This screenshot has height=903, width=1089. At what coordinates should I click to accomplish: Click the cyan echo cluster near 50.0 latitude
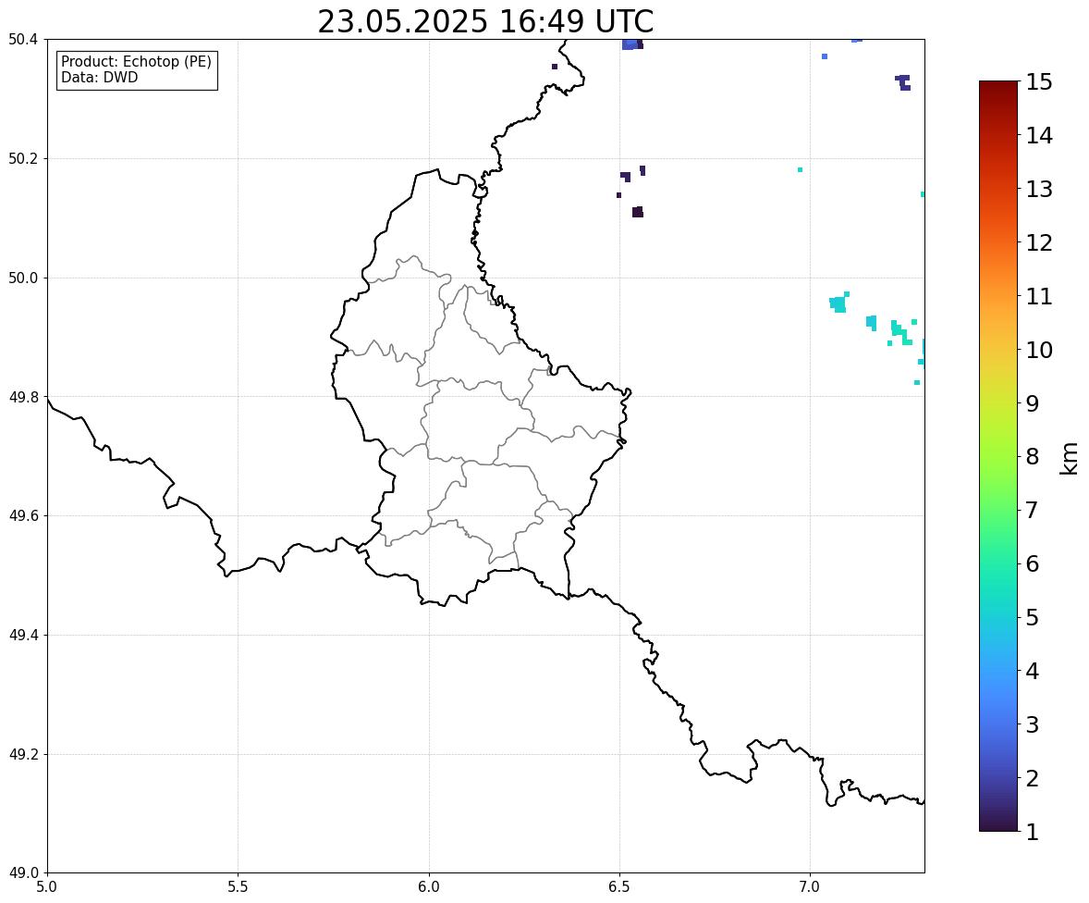click(x=839, y=303)
